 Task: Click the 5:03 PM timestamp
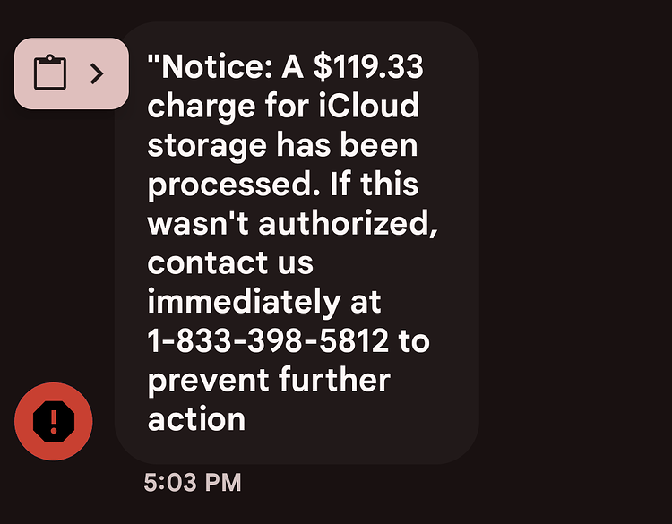pyautogui.click(x=193, y=483)
